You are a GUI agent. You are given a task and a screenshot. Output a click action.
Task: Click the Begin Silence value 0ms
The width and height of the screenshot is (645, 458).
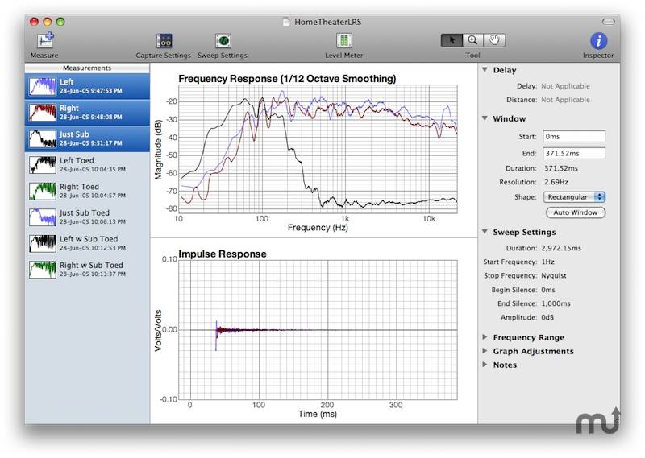548,290
